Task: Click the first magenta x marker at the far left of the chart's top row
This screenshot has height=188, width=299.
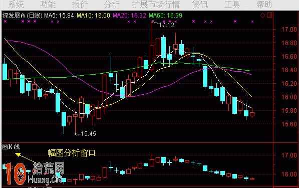Action: coord(5,22)
